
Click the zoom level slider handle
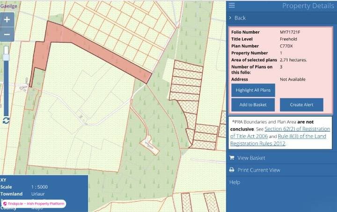pos(6,57)
